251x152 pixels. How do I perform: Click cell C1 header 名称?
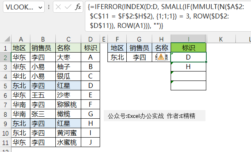(x=68, y=48)
